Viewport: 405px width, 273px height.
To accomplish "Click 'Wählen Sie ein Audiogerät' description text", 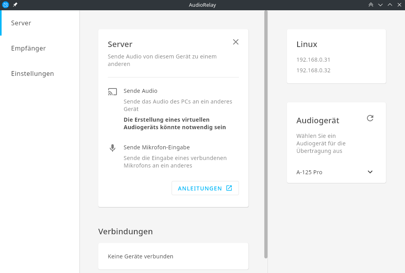I will point(321,143).
